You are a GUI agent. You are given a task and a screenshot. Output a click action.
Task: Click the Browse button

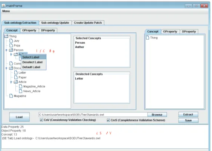click(157, 115)
